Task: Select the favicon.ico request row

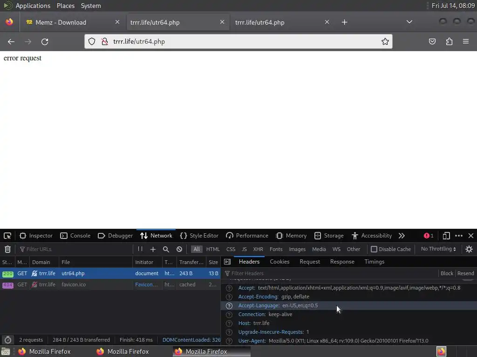Action: [110, 285]
